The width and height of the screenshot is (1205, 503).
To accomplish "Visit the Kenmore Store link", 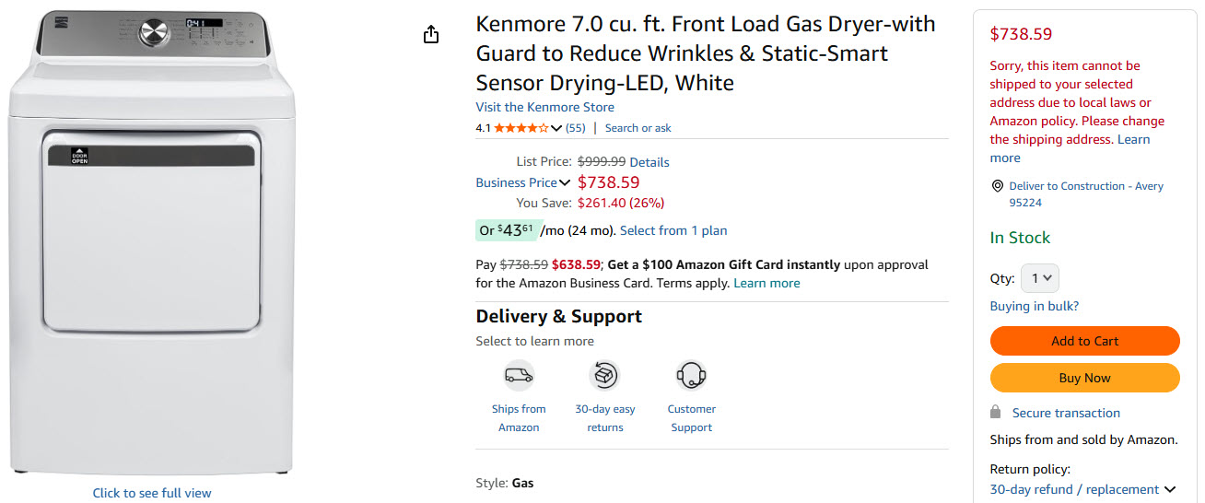I will point(544,107).
